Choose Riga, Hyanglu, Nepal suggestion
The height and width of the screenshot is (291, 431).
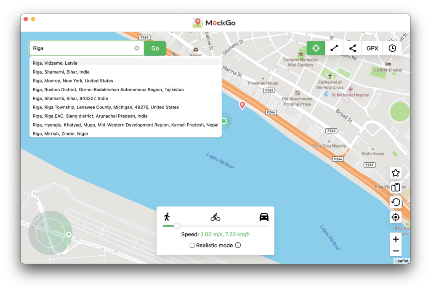pos(125,124)
